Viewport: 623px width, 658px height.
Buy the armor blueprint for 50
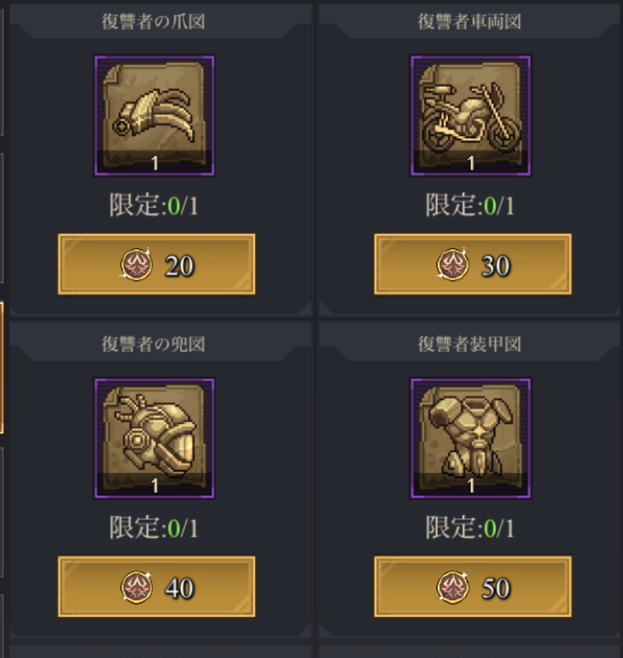click(472, 586)
